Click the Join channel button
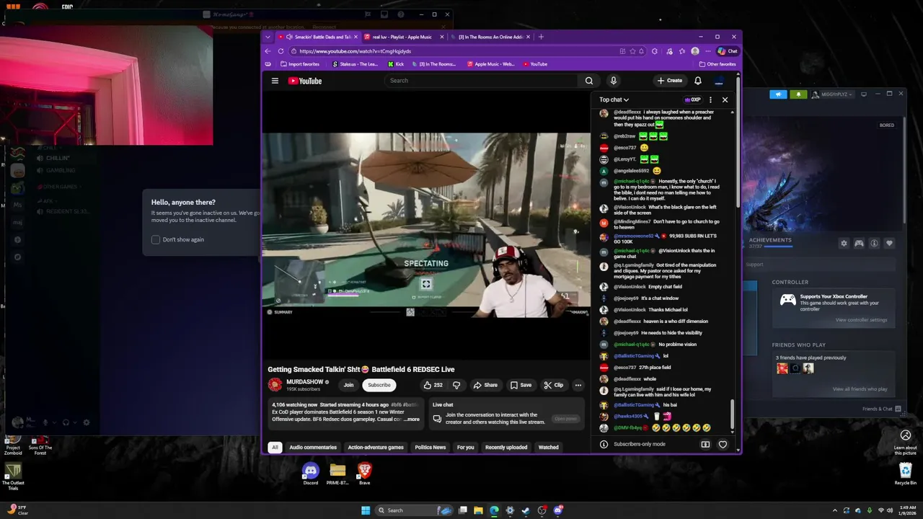The height and width of the screenshot is (519, 923). [348, 385]
